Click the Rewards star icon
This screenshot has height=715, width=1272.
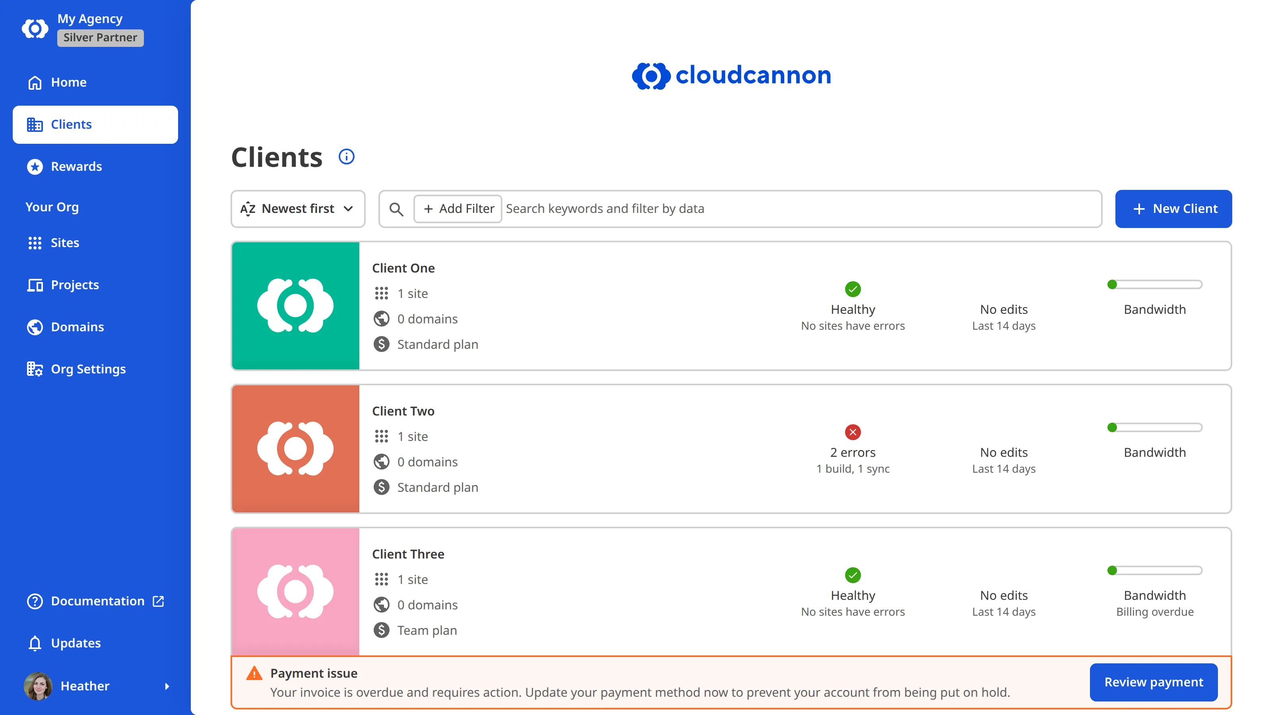click(x=35, y=167)
